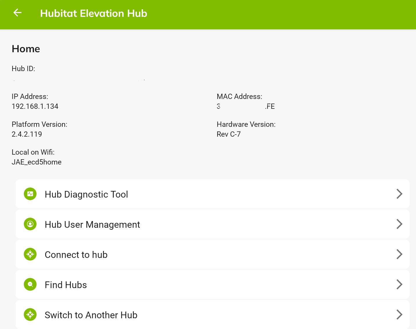Expand Hub Diagnostic Tool via its chevron
Viewport: 416px width, 329px height.
tap(399, 194)
